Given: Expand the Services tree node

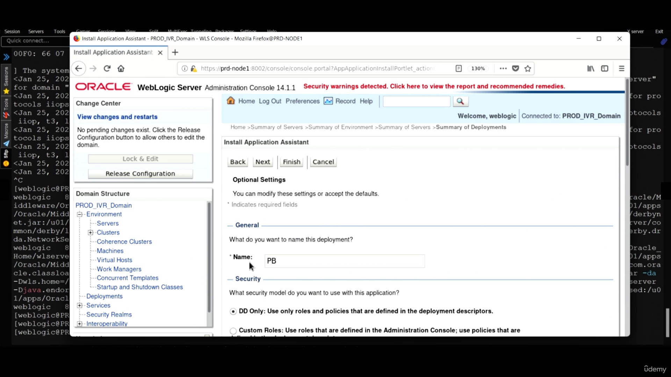Looking at the screenshot, I should (x=80, y=305).
